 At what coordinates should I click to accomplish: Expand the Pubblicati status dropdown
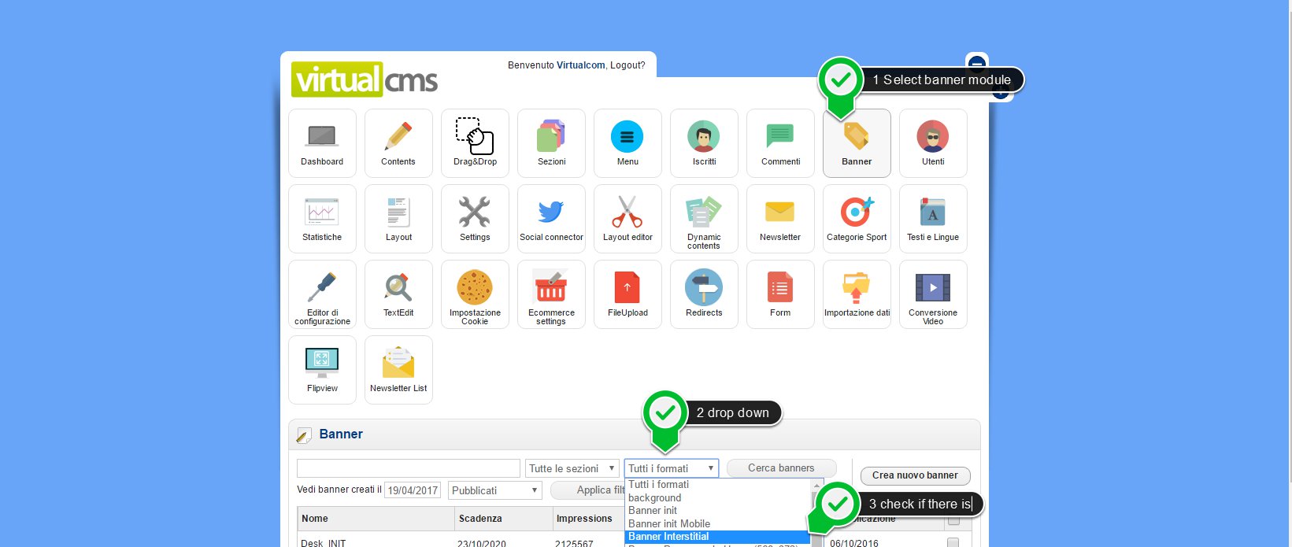pos(495,490)
